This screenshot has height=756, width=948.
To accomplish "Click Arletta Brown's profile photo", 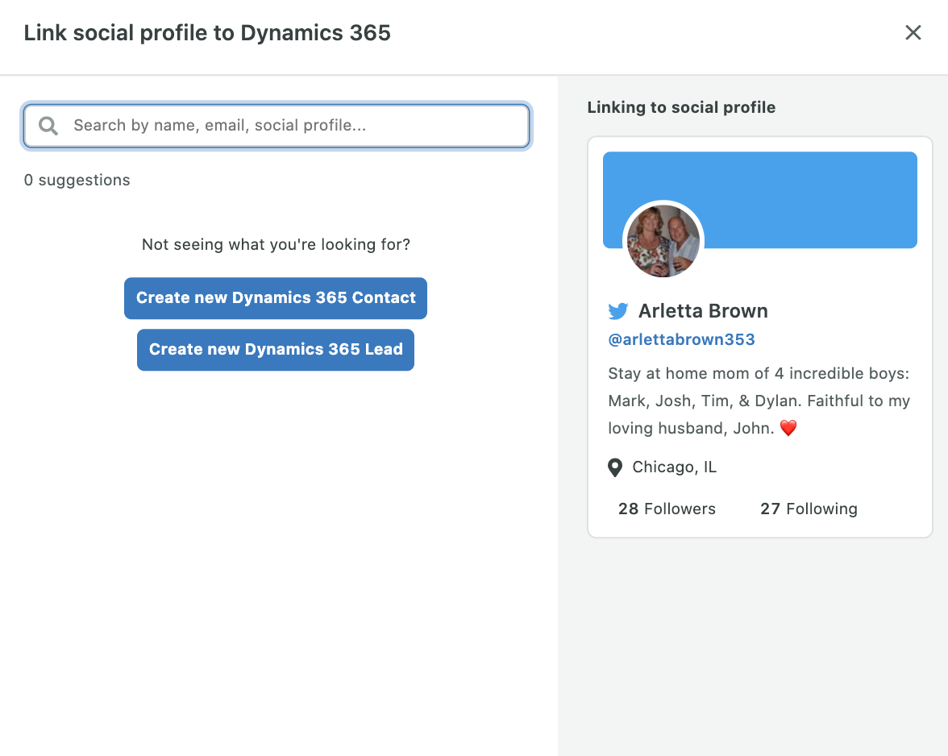I will click(x=663, y=240).
